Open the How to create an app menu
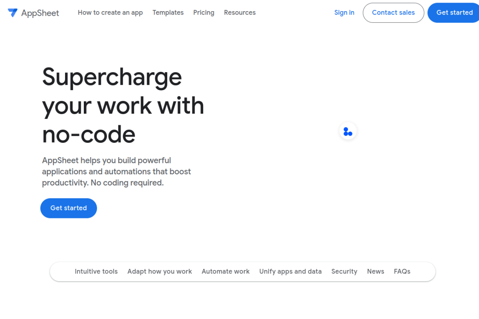 (110, 12)
